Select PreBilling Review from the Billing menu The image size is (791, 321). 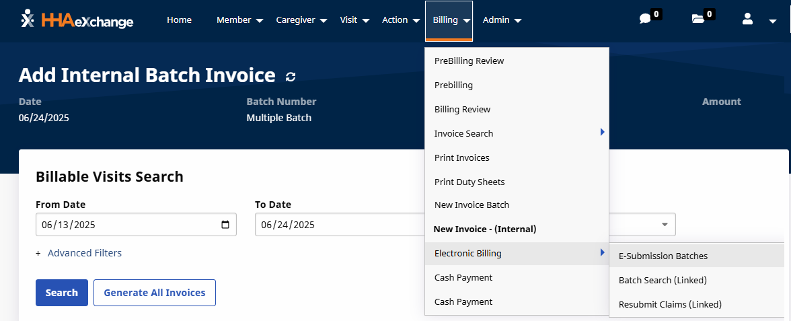coord(469,61)
